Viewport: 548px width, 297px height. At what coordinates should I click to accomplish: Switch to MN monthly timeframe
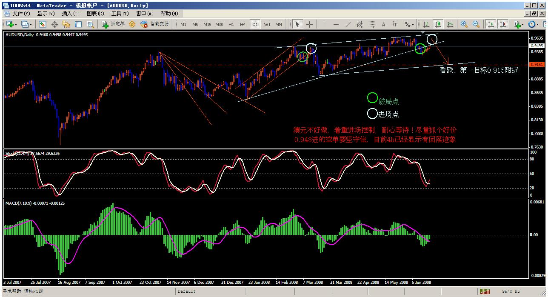[x=278, y=24]
